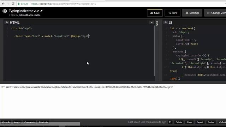Open author Edward Lance Lorilla profile

pos(29,15)
